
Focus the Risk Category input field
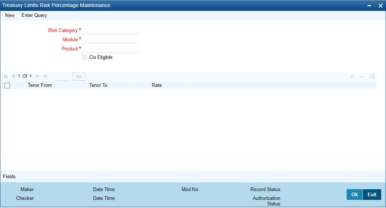click(110, 30)
